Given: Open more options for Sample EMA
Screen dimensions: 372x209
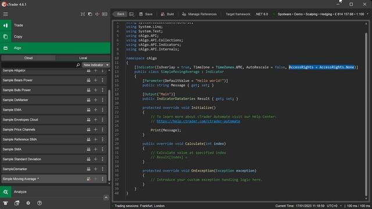Looking at the screenshot, I should pyautogui.click(x=102, y=110).
